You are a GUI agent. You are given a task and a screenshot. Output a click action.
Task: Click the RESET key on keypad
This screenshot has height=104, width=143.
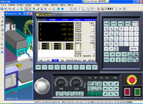tap(135, 24)
